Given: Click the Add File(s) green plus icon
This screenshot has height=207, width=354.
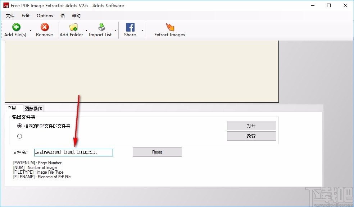Looking at the screenshot, I should click(16, 26).
